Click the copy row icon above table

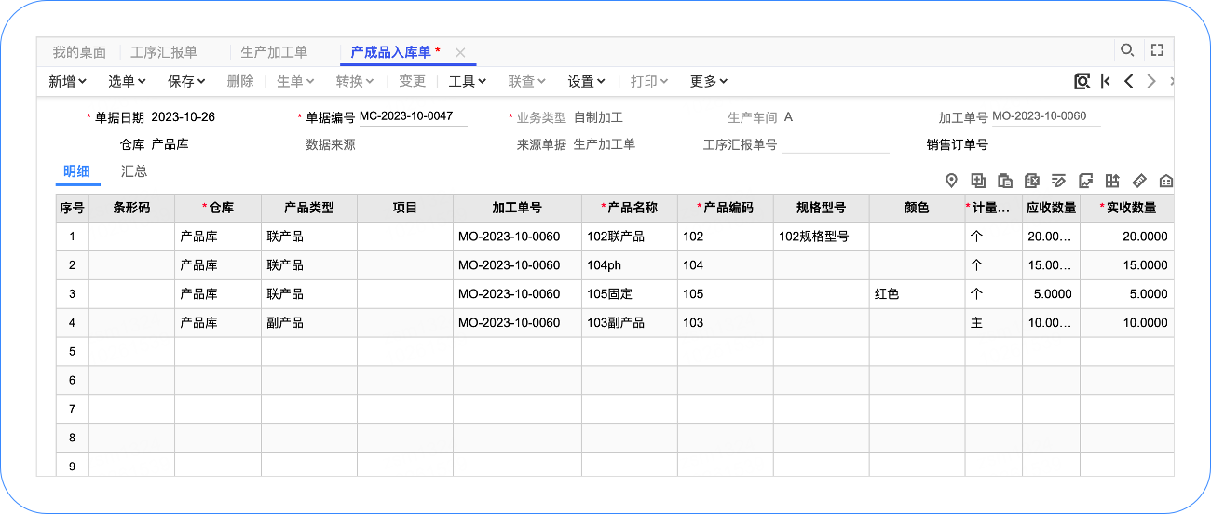coord(978,181)
